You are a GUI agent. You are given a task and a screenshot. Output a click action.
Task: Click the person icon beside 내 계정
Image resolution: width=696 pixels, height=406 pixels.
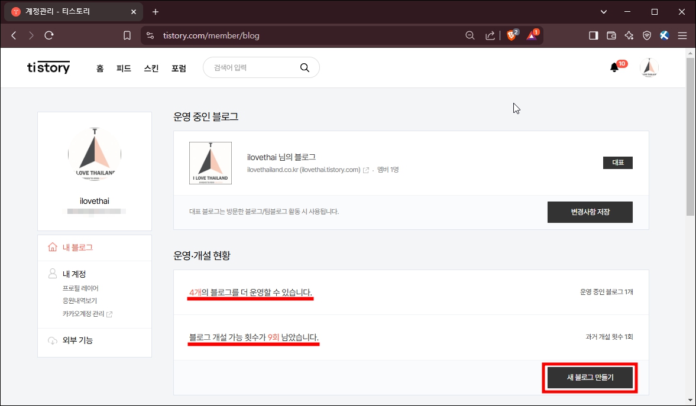click(x=52, y=274)
